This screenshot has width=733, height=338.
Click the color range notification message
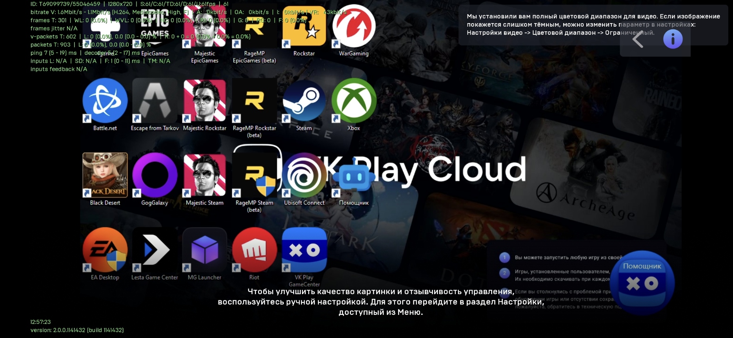593,24
